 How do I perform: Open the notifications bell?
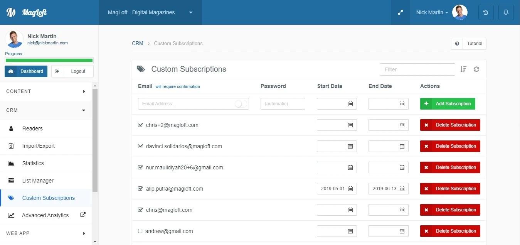[506, 12]
